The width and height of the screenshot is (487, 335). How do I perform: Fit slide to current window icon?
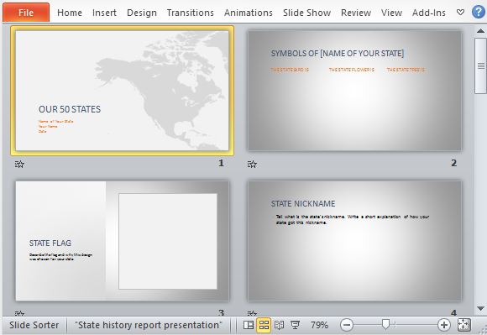[x=464, y=325]
